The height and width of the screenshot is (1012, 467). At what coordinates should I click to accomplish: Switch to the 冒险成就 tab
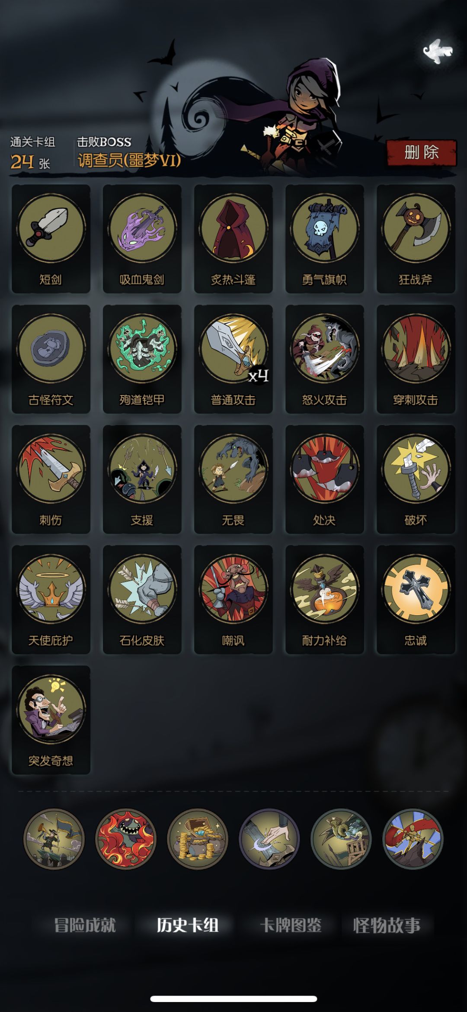coord(85,925)
